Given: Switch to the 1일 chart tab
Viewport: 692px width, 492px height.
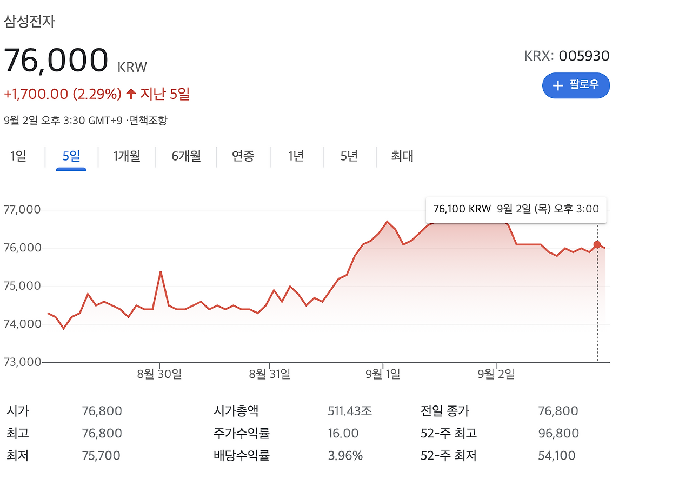Looking at the screenshot, I should (x=17, y=156).
